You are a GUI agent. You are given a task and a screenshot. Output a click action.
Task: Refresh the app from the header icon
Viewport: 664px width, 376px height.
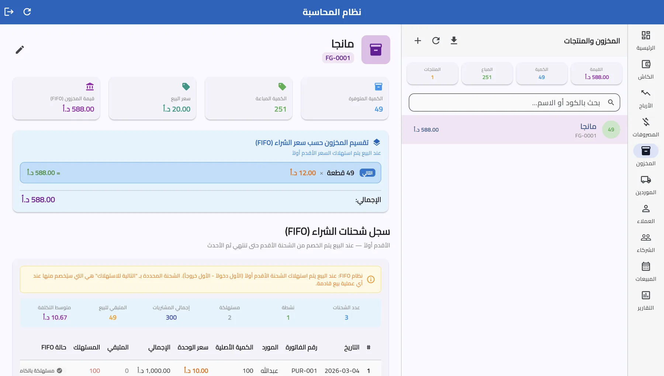27,12
